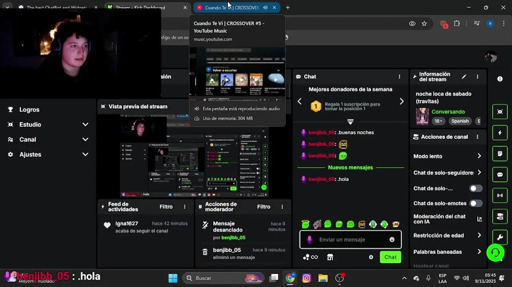Open Acciones de canal options menu

point(477,137)
